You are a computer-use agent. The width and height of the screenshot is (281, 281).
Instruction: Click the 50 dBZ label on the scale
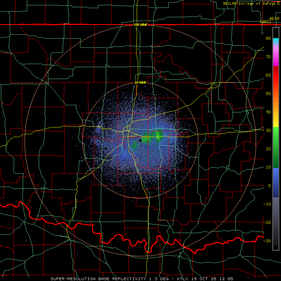pos(268,94)
